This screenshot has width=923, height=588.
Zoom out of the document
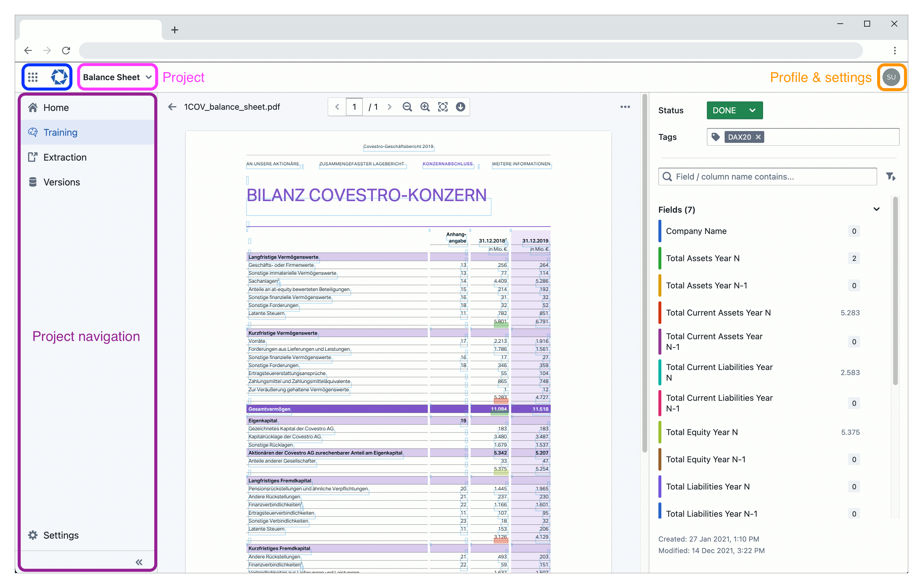[x=407, y=107]
